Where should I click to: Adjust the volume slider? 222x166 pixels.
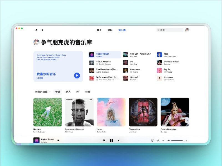point(177,140)
